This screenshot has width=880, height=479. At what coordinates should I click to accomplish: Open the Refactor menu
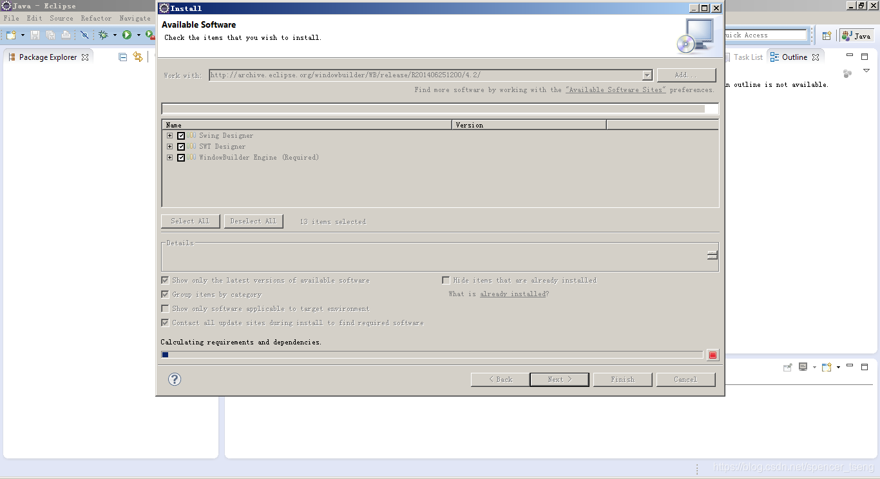[x=96, y=18]
